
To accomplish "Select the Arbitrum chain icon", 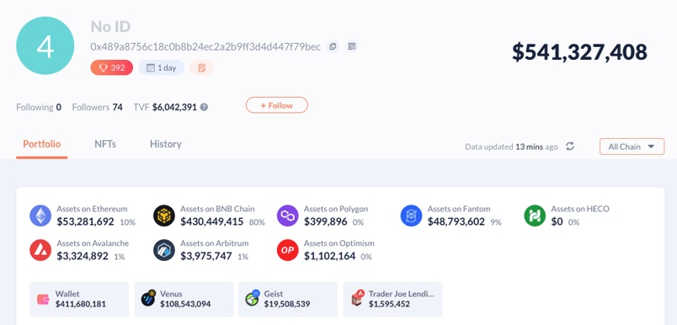I will coord(164,250).
